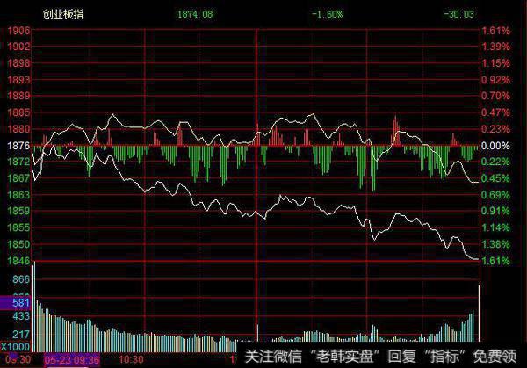Click the 05-23 09:36 cursor time marker
The image size is (527, 368).
(72, 360)
